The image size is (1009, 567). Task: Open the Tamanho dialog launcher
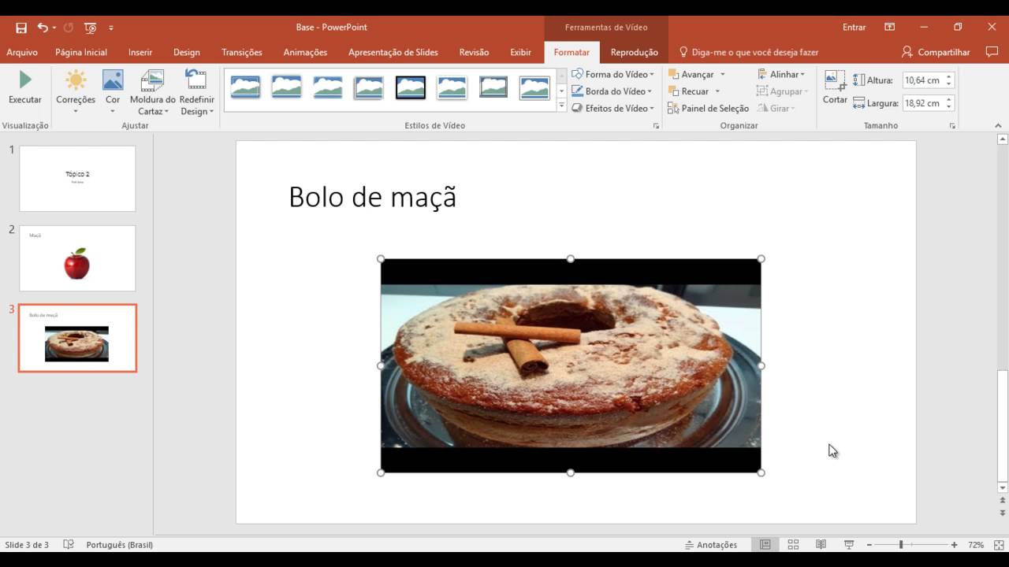[x=952, y=126]
